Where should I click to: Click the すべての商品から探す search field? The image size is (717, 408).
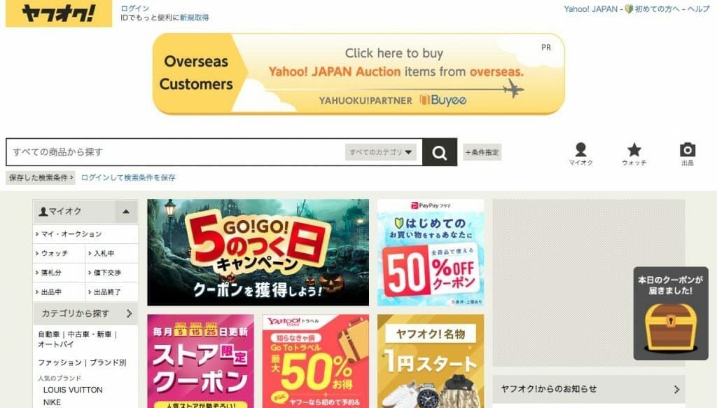[176, 152]
